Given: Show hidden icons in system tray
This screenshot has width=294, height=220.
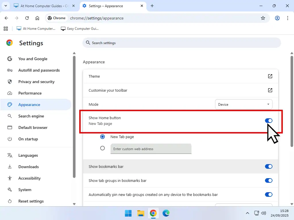Looking at the screenshot, I should click(247, 213).
